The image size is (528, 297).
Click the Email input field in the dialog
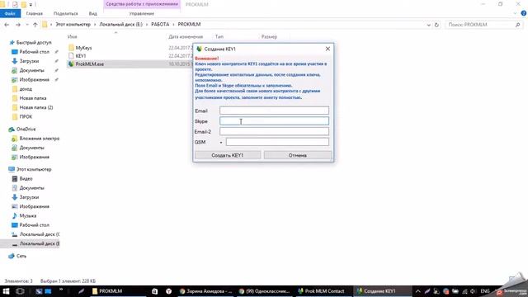274,111
